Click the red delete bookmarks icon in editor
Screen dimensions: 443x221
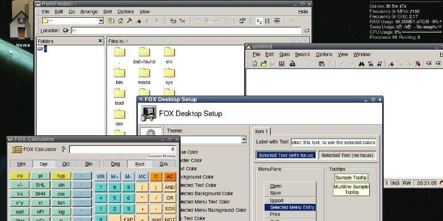418,64
